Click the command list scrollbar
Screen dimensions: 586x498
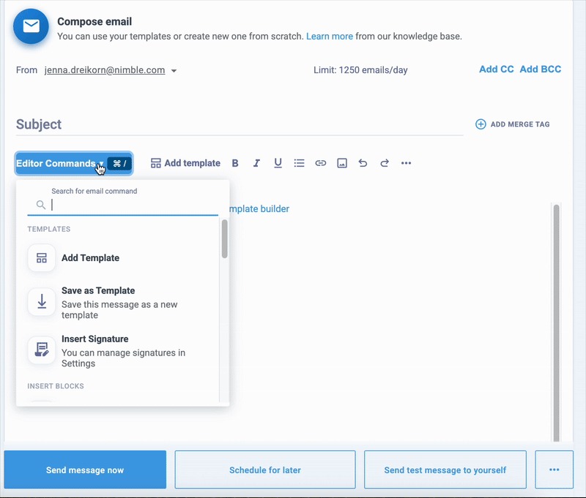click(224, 240)
